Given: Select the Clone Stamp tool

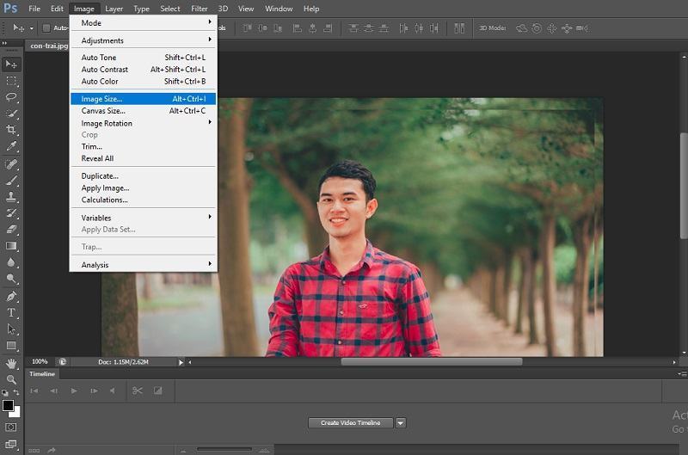Looking at the screenshot, I should pyautogui.click(x=11, y=197).
